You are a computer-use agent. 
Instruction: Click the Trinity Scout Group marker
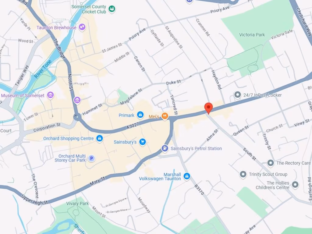click(x=243, y=174)
